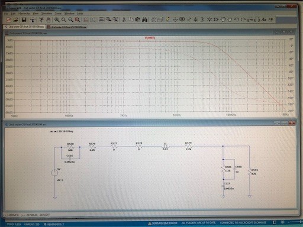Click resistor R530 in the schematic
The height and width of the screenshot is (227, 303).
coord(70,147)
